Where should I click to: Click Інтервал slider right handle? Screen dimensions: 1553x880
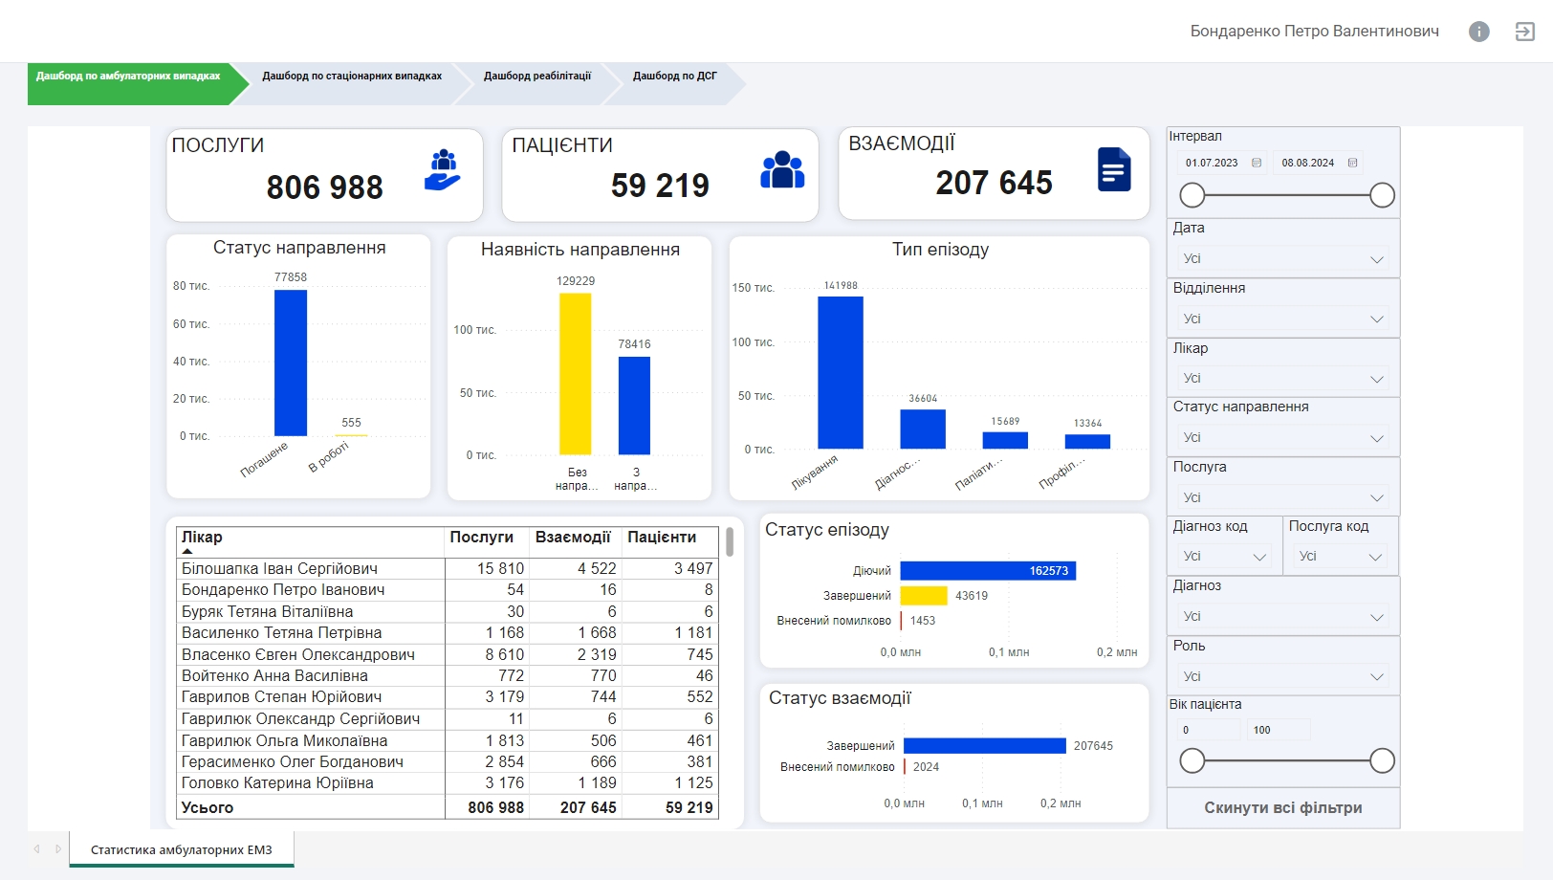tap(1382, 195)
